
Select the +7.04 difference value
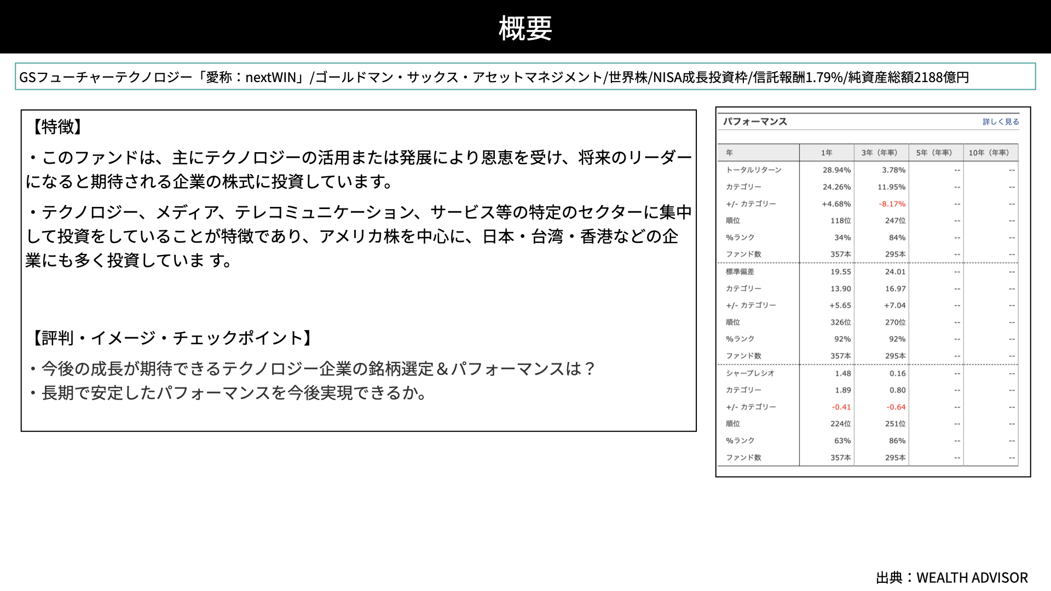pyautogui.click(x=895, y=306)
